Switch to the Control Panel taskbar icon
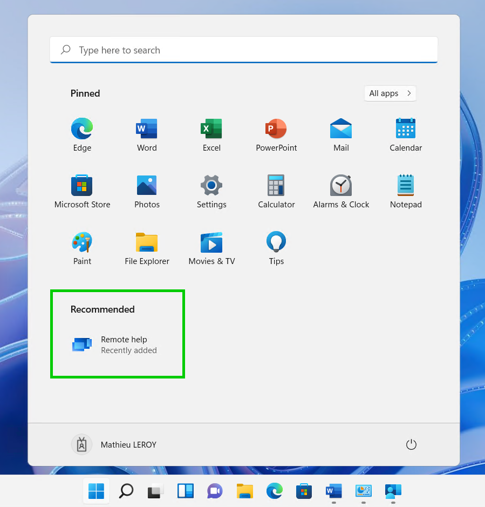 coord(364,491)
